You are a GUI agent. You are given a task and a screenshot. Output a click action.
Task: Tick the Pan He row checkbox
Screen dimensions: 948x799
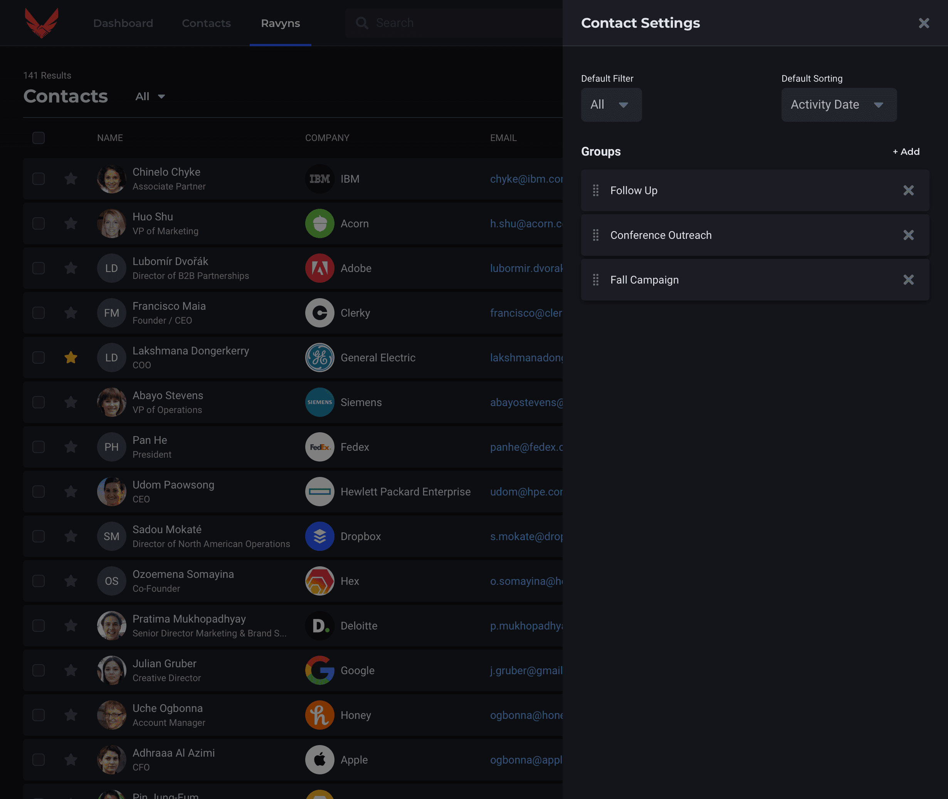click(39, 447)
